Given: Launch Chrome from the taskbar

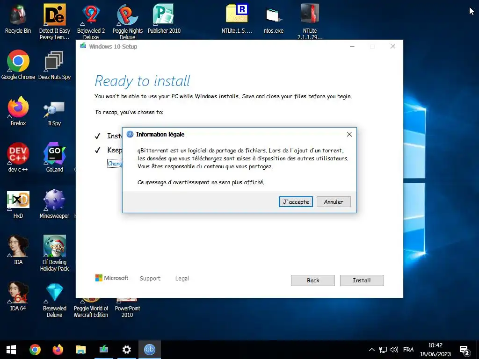Looking at the screenshot, I should click(x=35, y=350).
